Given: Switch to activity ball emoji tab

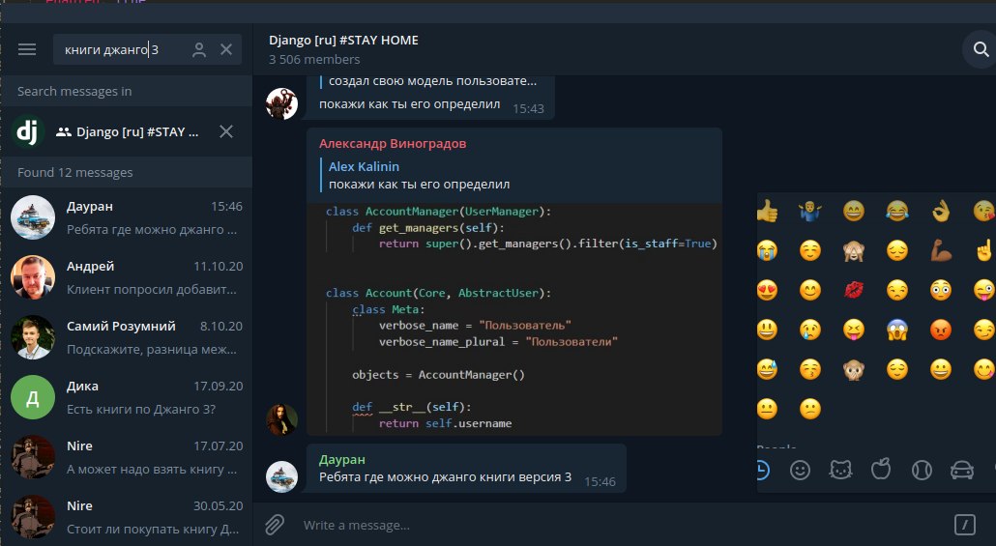Looking at the screenshot, I should pyautogui.click(x=922, y=470).
